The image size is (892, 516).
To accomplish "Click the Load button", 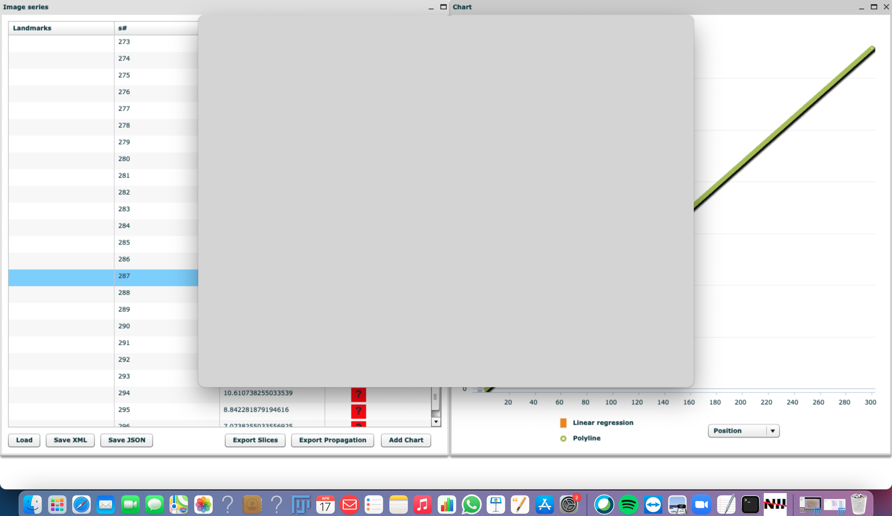I will (24, 440).
